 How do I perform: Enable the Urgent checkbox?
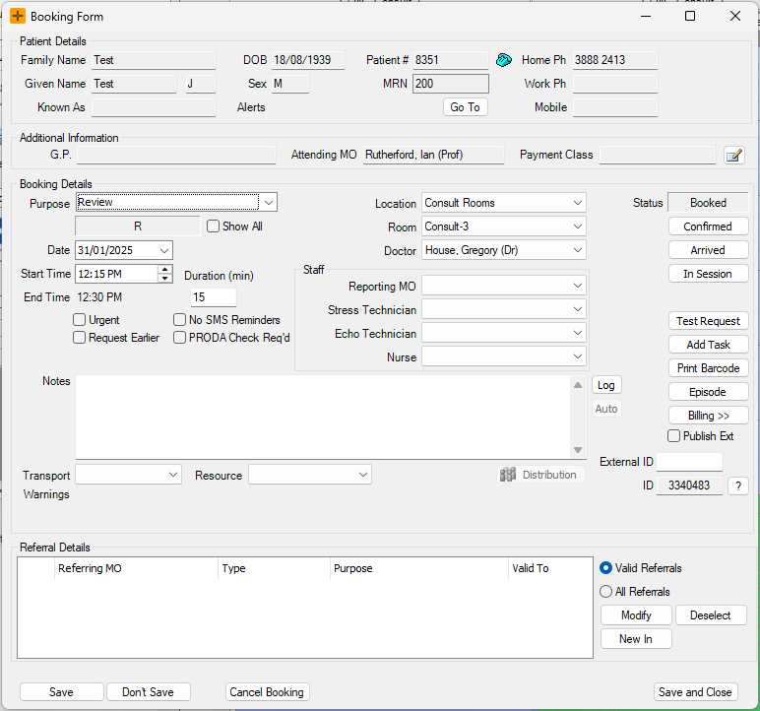[x=80, y=320]
